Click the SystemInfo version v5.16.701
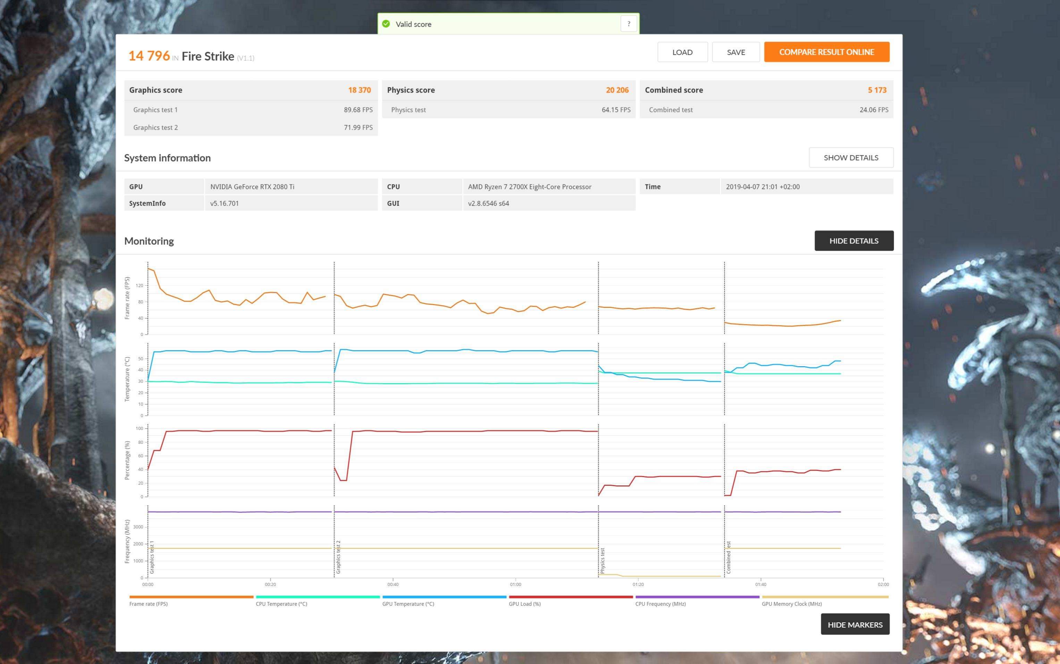This screenshot has width=1060, height=664. 224,203
